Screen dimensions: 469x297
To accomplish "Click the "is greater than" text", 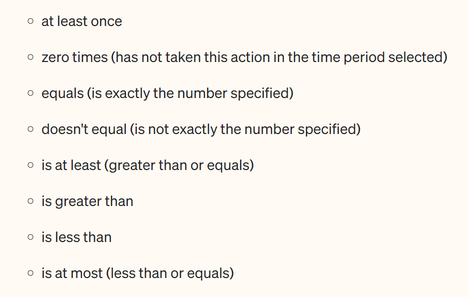I will (x=87, y=201).
